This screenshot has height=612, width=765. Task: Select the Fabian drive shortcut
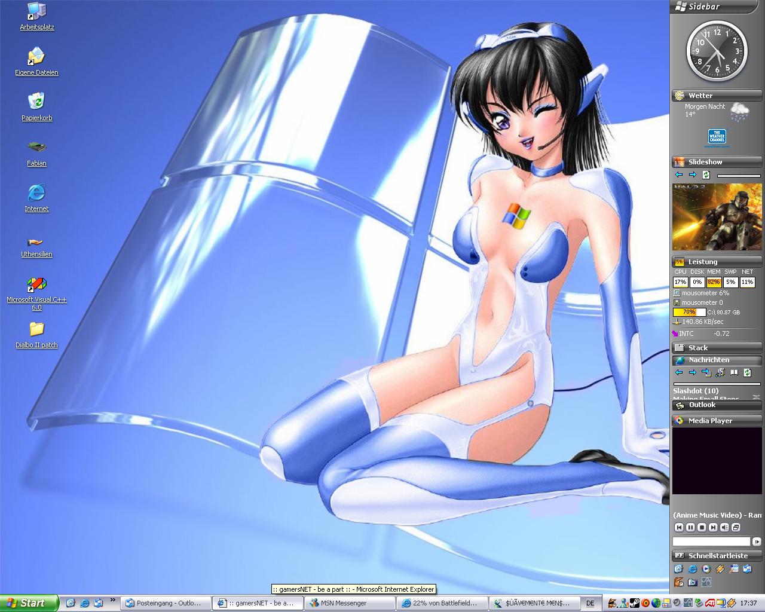[37, 153]
